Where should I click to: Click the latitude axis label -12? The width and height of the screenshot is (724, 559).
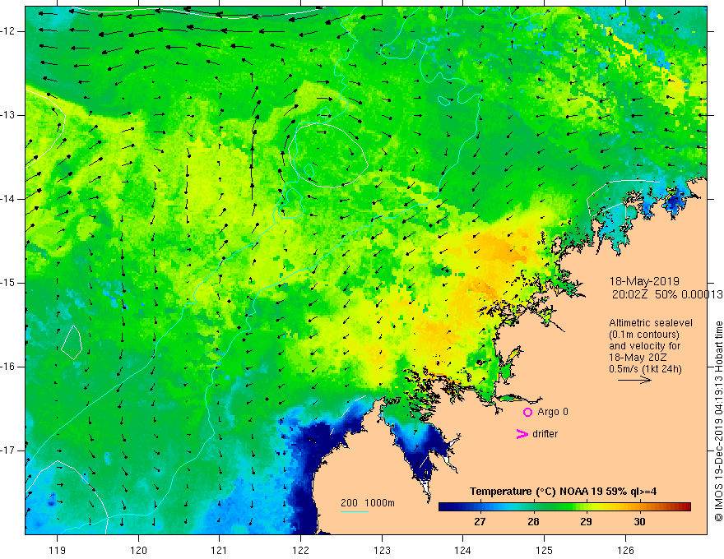point(8,31)
